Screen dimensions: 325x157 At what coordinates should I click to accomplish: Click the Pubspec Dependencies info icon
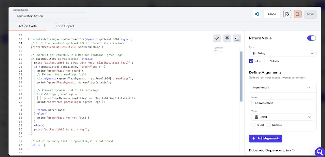[x=293, y=150]
